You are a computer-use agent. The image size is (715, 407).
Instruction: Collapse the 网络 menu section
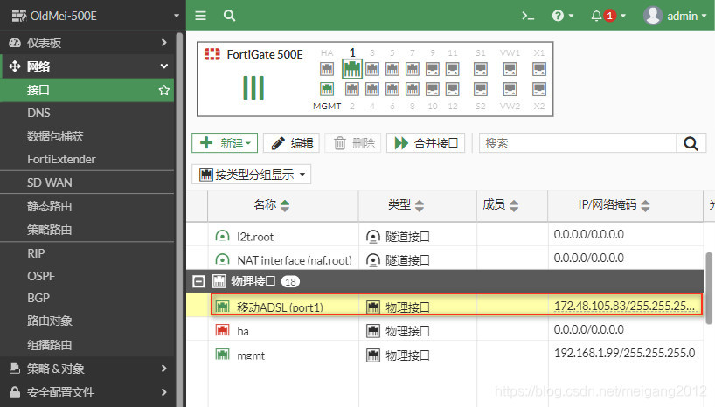point(87,66)
